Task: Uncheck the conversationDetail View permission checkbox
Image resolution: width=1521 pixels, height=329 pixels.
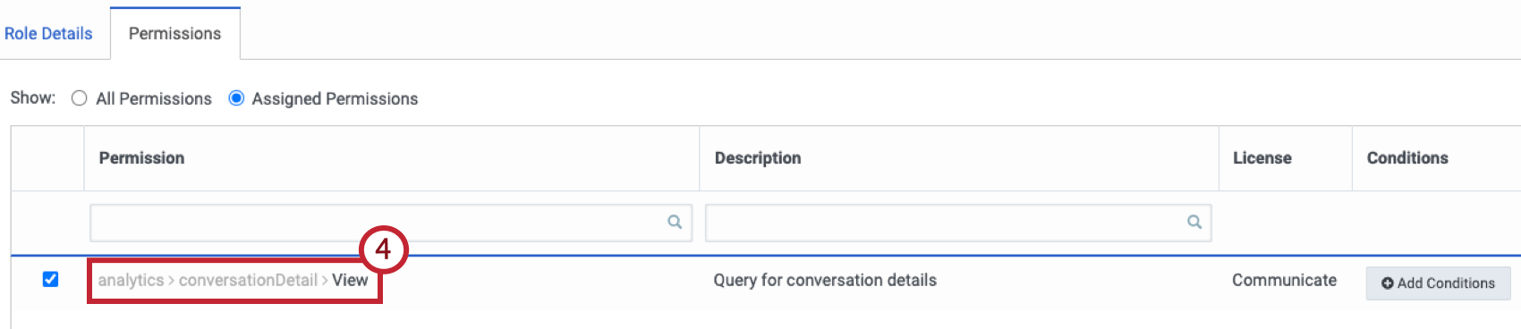Action: coord(51,280)
